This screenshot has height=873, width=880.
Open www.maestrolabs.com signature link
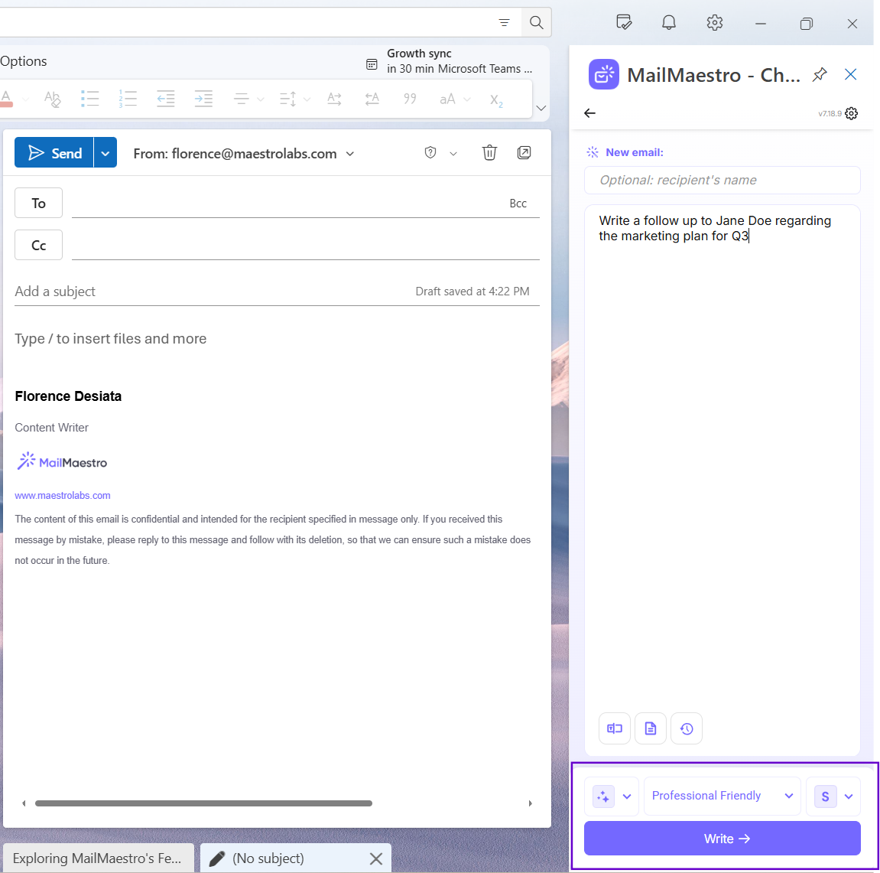(x=62, y=496)
